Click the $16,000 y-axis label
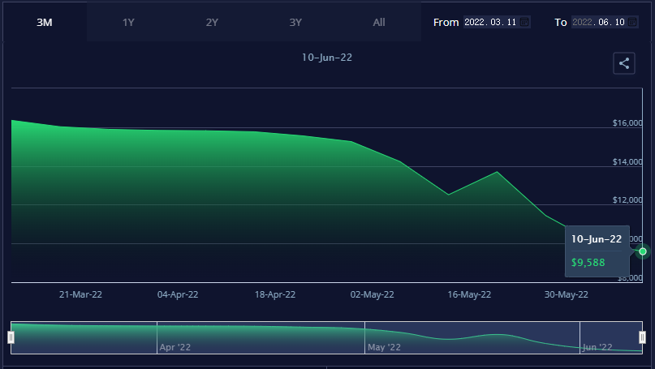Screen dimensions: 655x369 627,123
